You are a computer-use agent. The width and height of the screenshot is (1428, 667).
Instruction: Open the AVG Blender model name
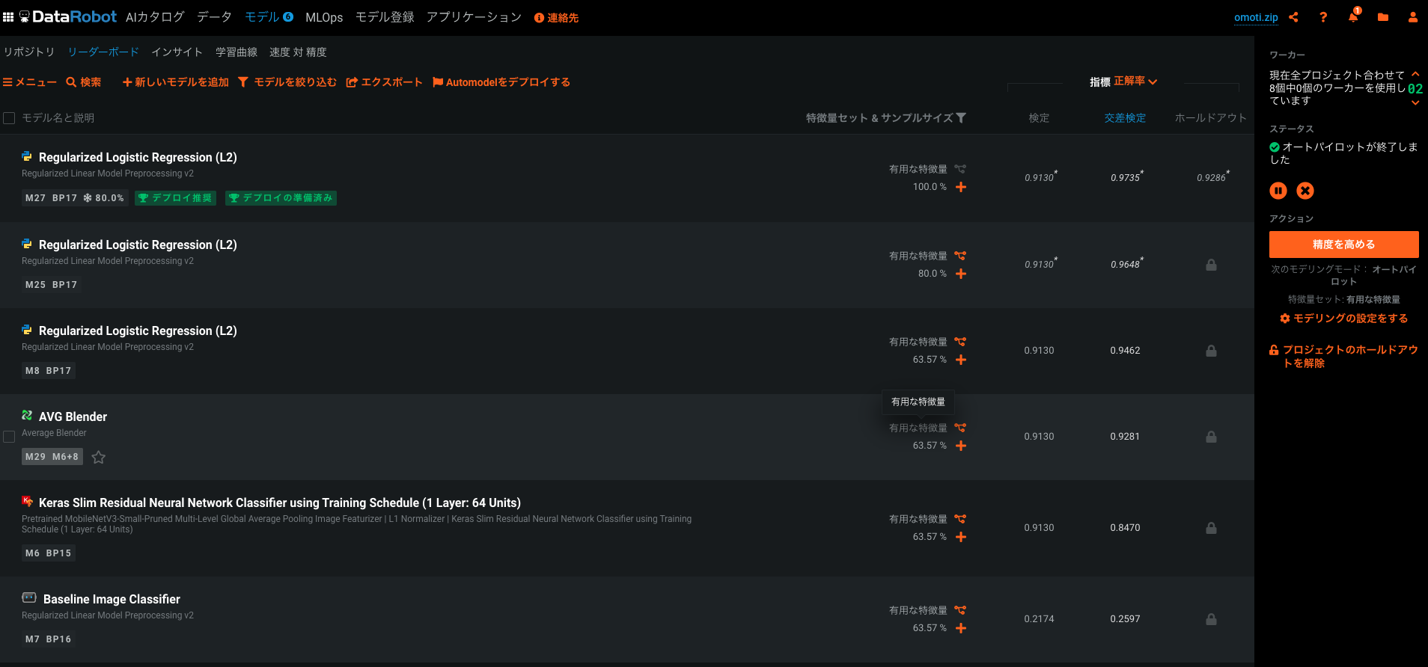click(x=73, y=417)
